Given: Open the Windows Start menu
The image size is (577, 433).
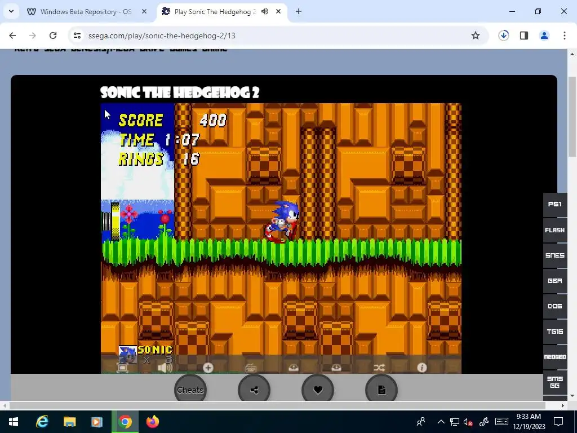Looking at the screenshot, I should (14, 422).
